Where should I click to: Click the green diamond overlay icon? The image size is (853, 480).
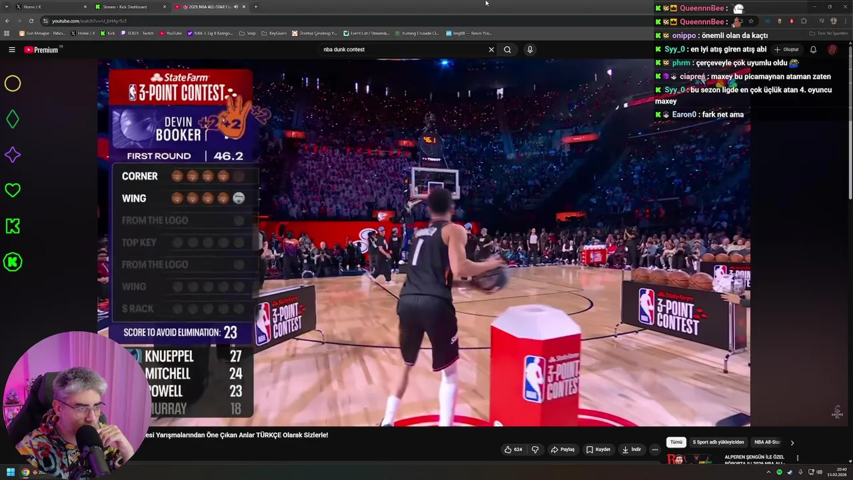13,119
